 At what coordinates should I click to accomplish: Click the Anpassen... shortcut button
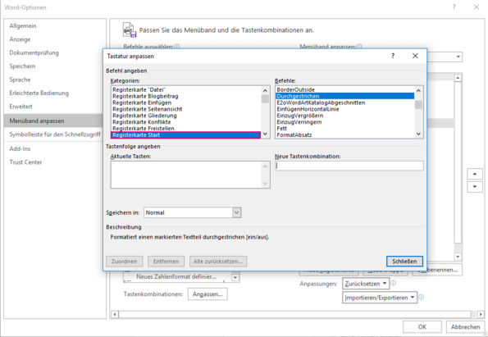(208, 294)
